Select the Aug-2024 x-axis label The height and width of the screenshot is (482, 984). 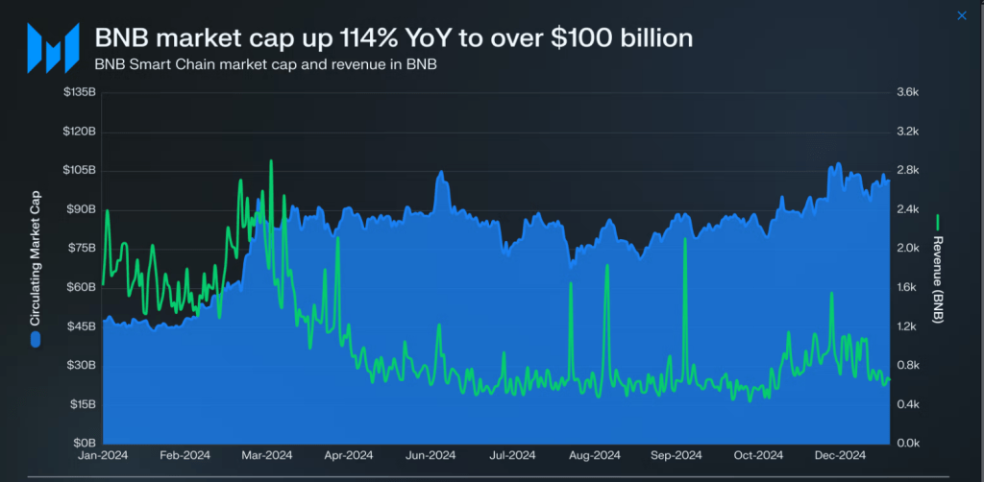point(595,456)
